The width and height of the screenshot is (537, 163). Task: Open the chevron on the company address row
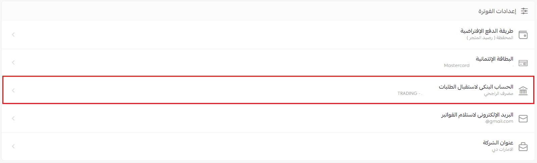13,146
